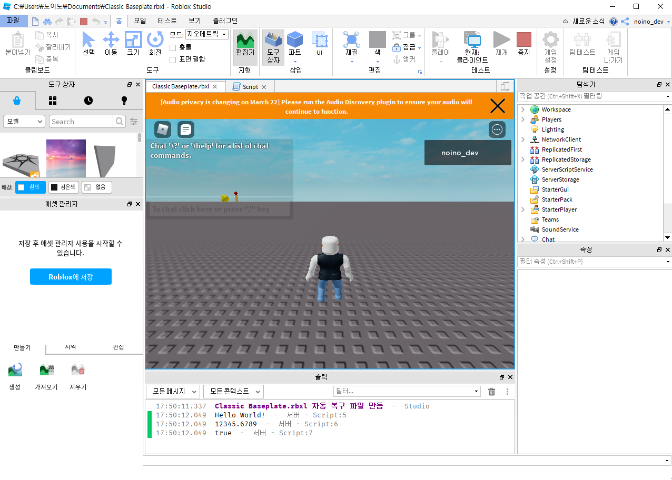This screenshot has height=480, width=672.
Task: Click the output 필터 filter field
Action: [407, 392]
